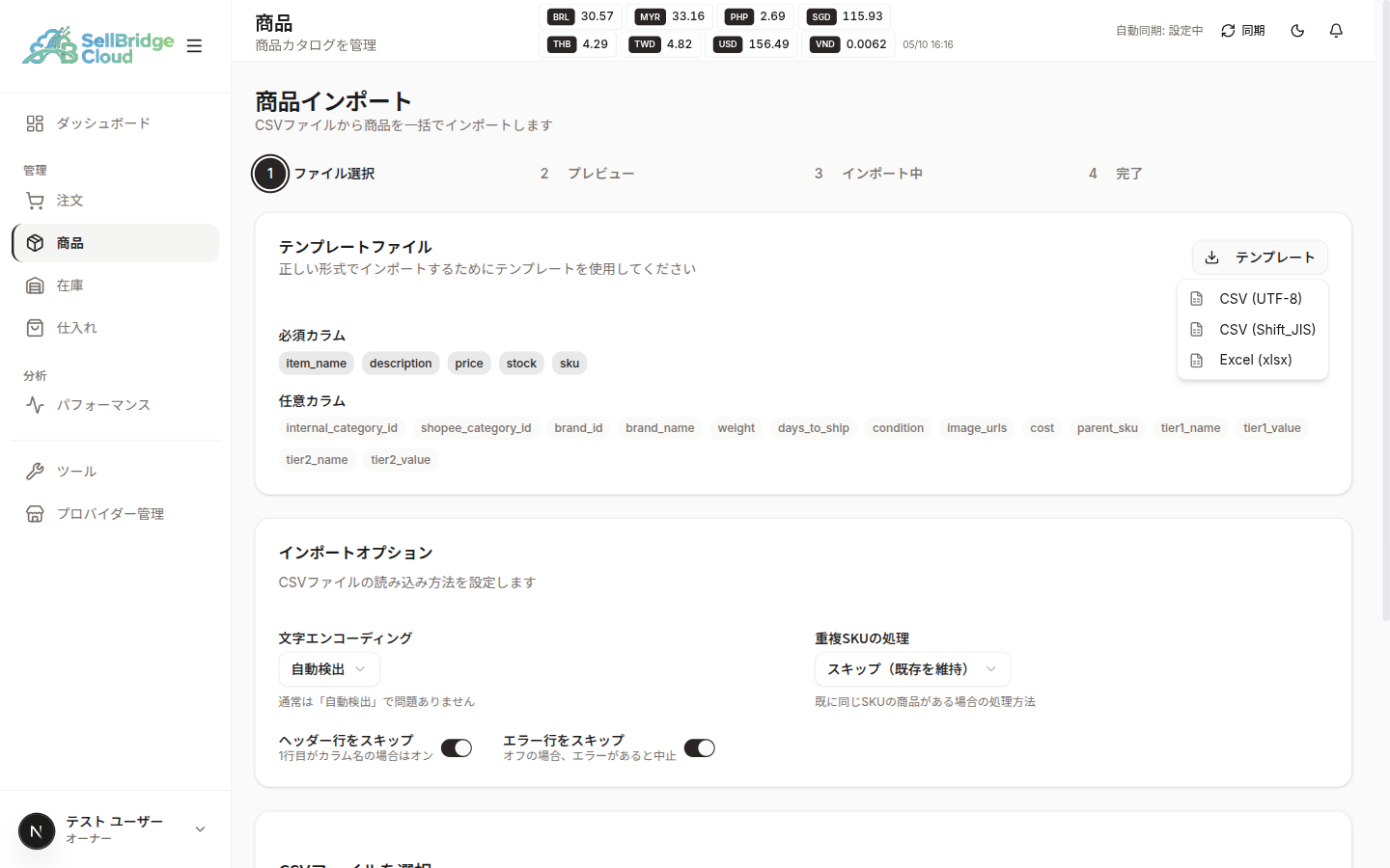
Task: Click spreadsheet icon beside Excel (xlsx)
Action: click(x=1197, y=360)
